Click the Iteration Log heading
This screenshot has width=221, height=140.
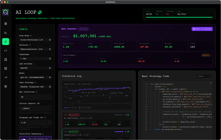72,76
